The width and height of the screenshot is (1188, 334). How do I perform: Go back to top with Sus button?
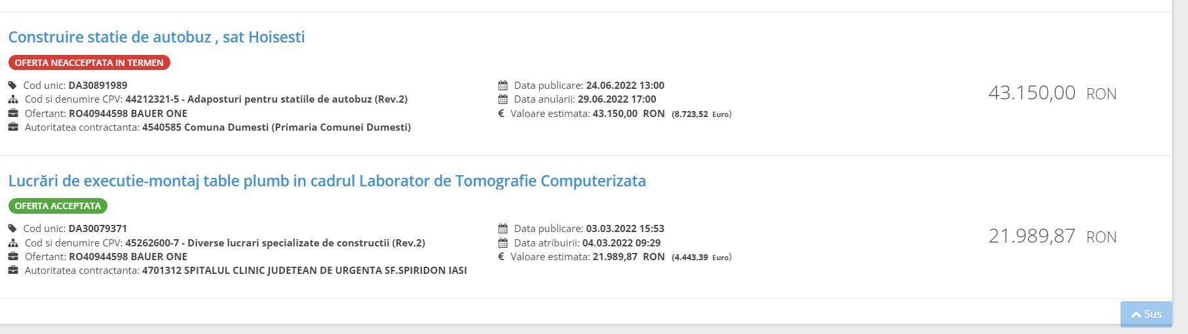pyautogui.click(x=1146, y=314)
